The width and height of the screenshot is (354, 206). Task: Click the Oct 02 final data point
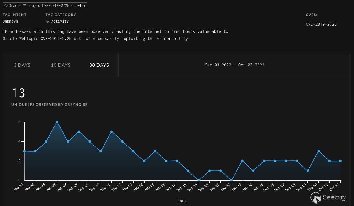pyautogui.click(x=340, y=161)
